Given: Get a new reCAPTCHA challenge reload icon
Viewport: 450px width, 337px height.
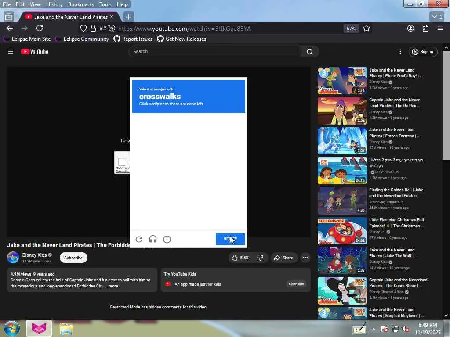Looking at the screenshot, I should pyautogui.click(x=139, y=239).
